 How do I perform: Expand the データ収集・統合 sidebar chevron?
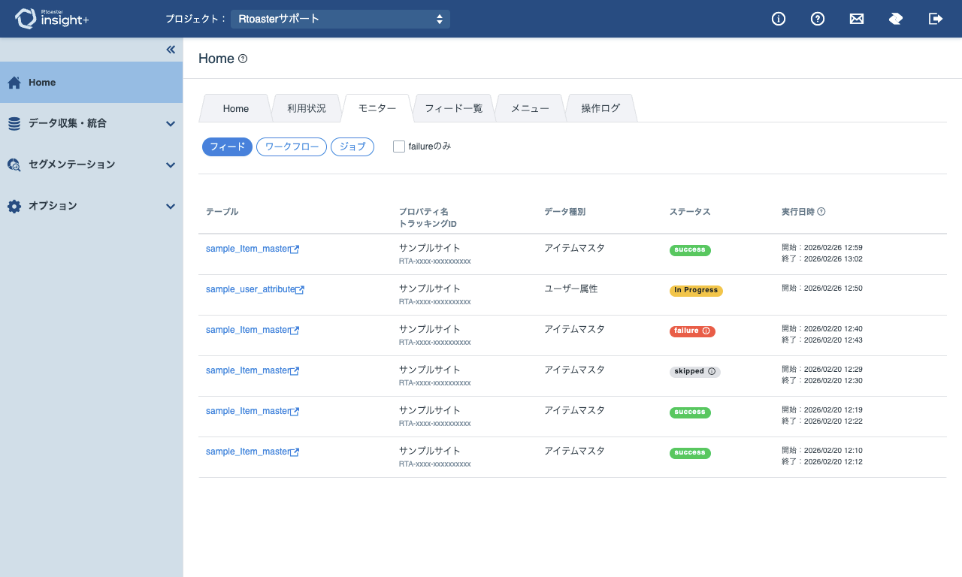pos(171,124)
